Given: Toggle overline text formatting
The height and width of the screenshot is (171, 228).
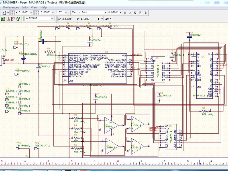Looking at the screenshot, I should point(140,13).
